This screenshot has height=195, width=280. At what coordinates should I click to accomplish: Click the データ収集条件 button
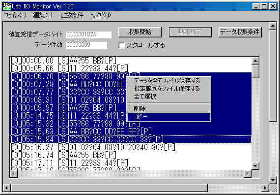coord(240,32)
